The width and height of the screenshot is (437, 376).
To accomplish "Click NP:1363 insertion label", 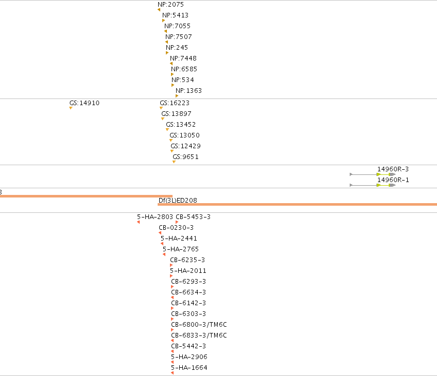I will coord(188,91).
